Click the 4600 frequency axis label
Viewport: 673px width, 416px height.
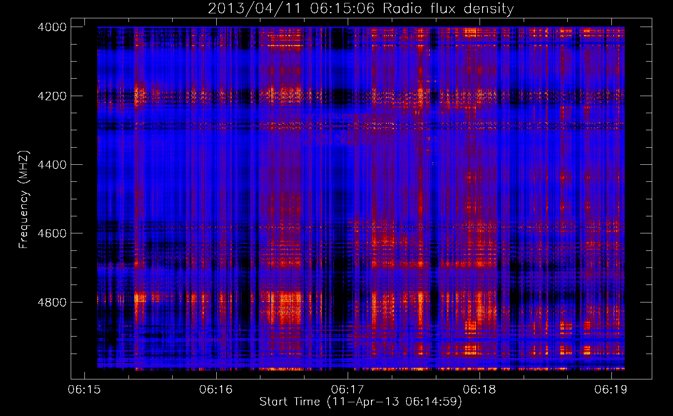(52, 233)
